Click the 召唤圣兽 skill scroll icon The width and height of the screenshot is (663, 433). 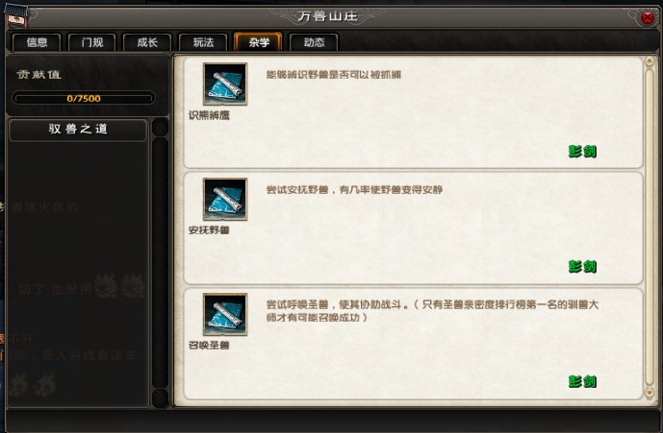225,314
